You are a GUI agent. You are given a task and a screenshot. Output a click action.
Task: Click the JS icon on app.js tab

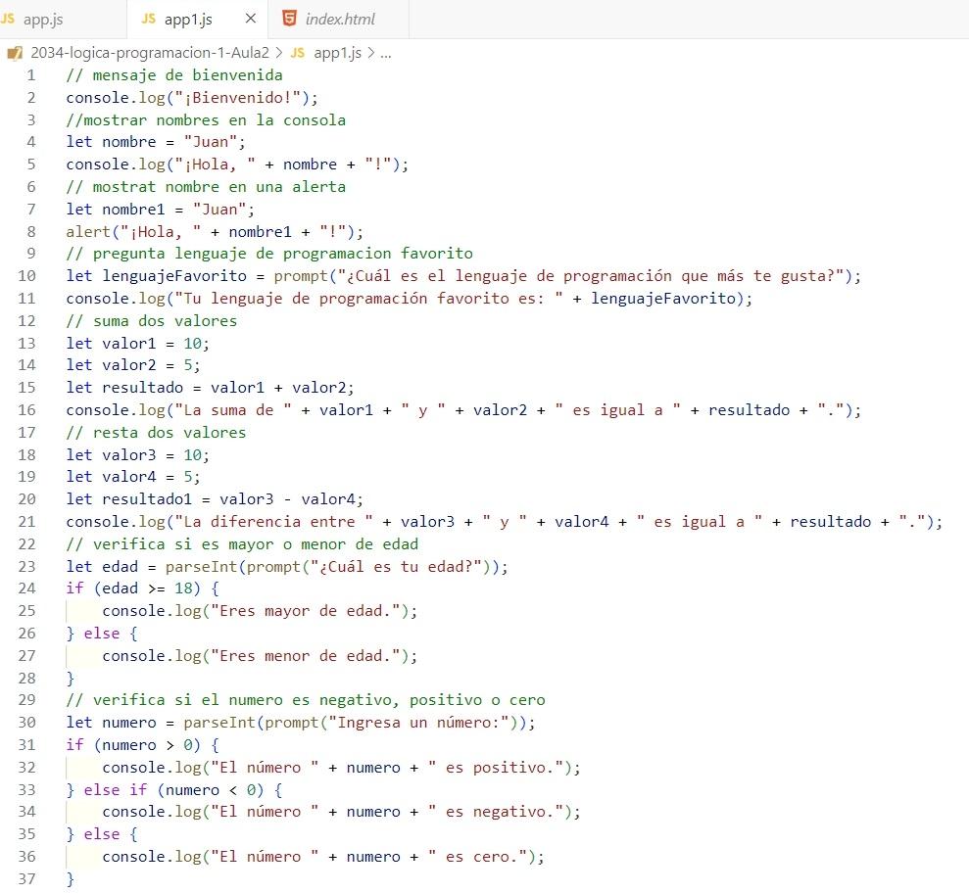8,19
